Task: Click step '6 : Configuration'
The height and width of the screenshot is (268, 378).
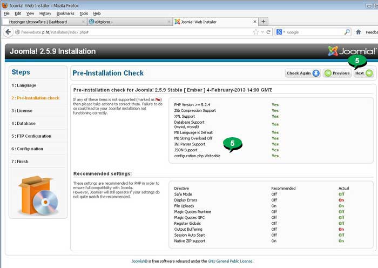Action: (x=27, y=149)
